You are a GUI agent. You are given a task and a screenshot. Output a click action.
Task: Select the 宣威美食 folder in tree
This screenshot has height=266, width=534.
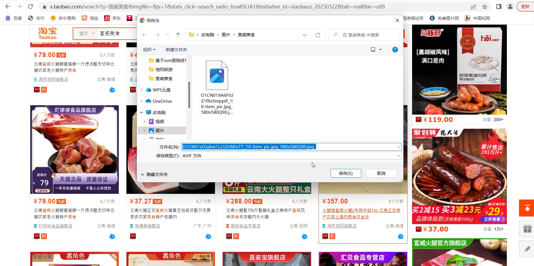[161, 78]
